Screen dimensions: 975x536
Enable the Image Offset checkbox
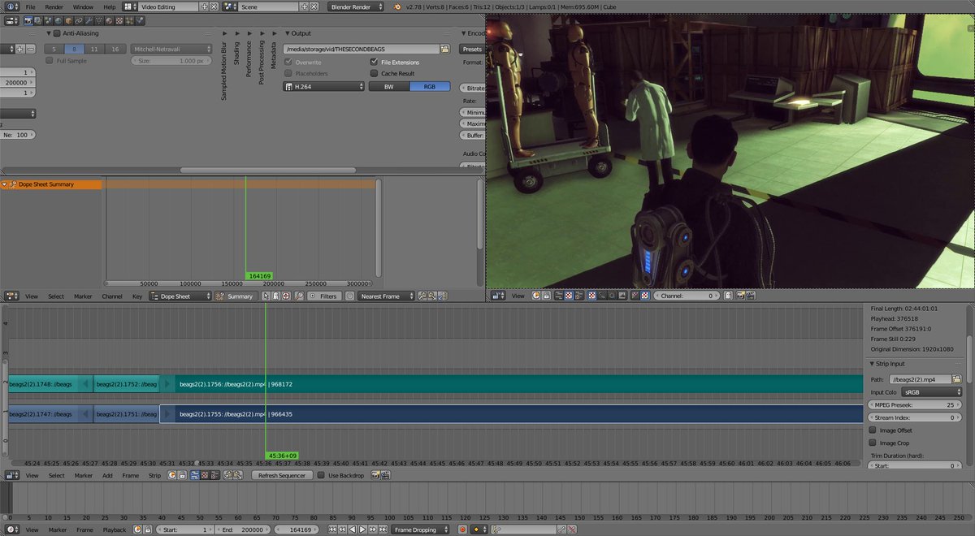873,430
